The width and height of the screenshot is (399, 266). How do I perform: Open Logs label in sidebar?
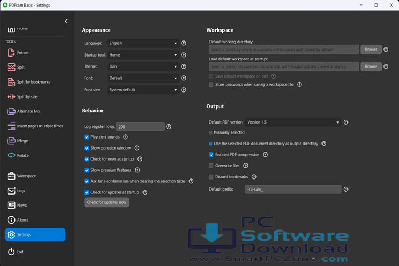tap(21, 191)
